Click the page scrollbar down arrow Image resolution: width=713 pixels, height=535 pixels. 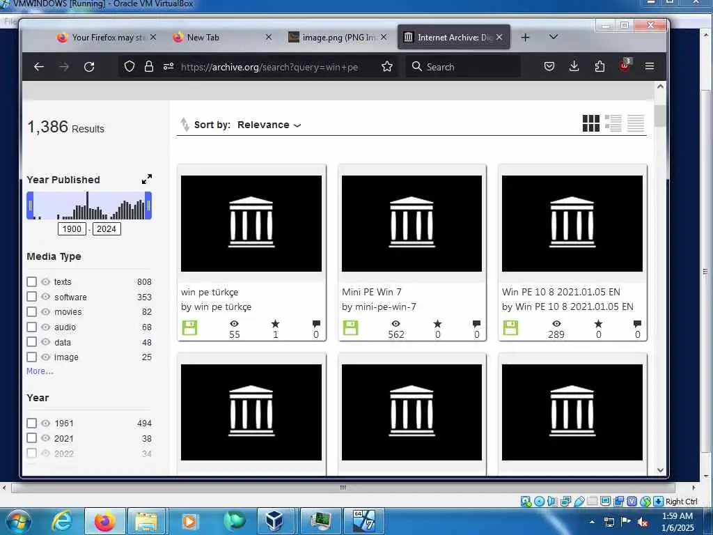(x=660, y=470)
